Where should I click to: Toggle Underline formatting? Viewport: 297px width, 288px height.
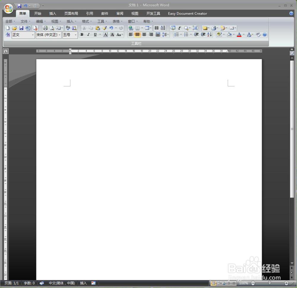coord(95,35)
